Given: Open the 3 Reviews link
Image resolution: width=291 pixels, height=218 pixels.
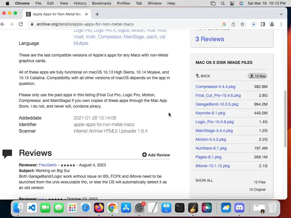Looking at the screenshot, I should (x=210, y=39).
